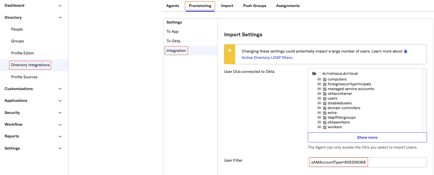Click the folder icon beside oktacontainer
Viewport: 434px width, 175px height.
click(319, 94)
